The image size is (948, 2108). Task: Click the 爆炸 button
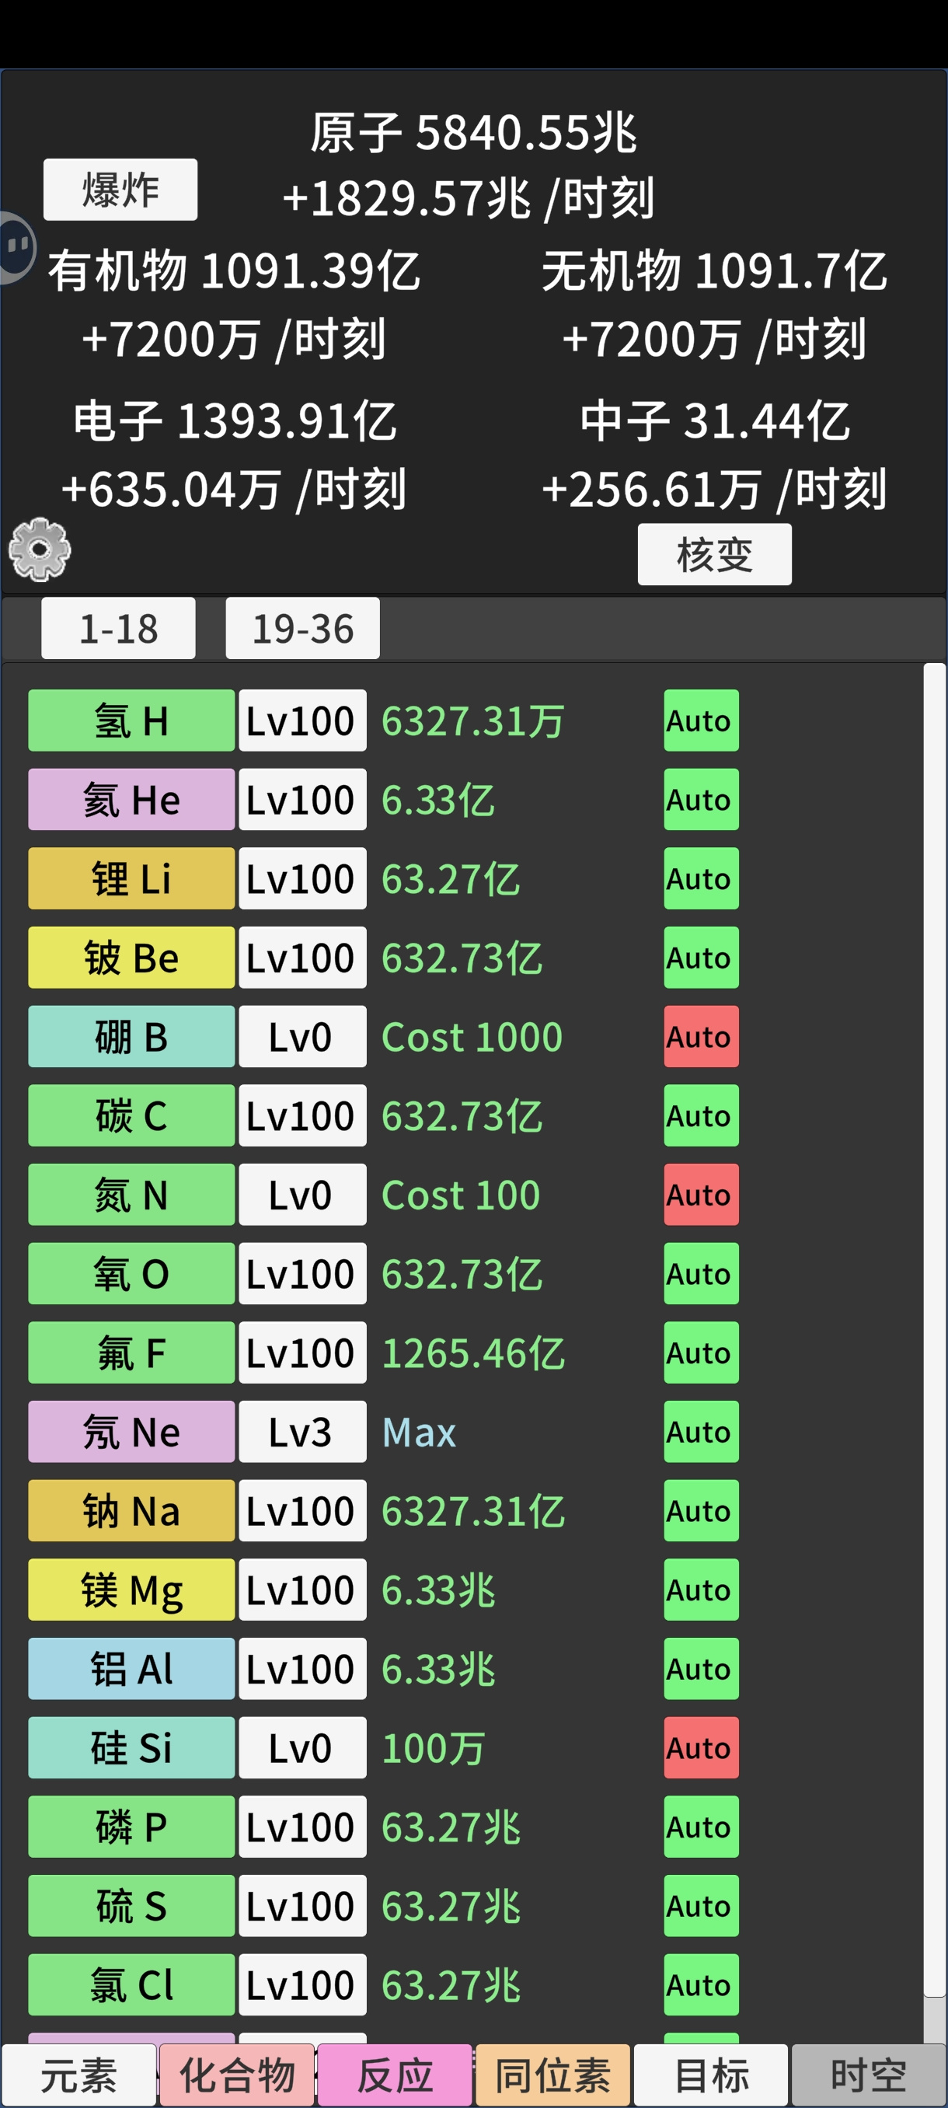click(120, 190)
